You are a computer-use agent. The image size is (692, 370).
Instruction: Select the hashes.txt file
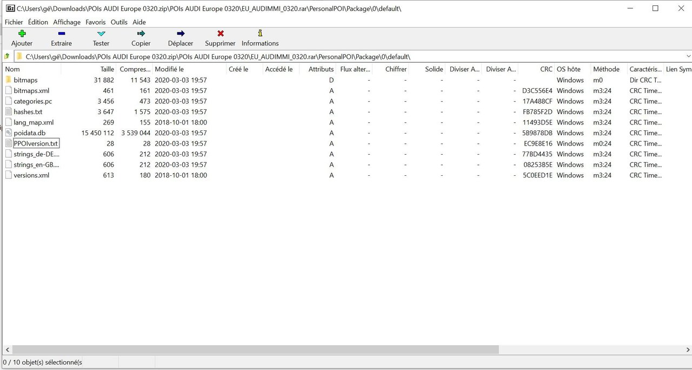tap(28, 112)
